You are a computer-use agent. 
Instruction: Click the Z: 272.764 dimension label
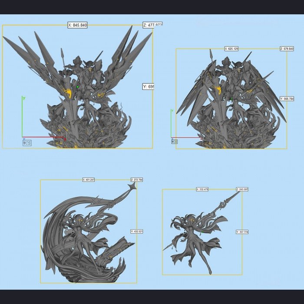(137, 180)
